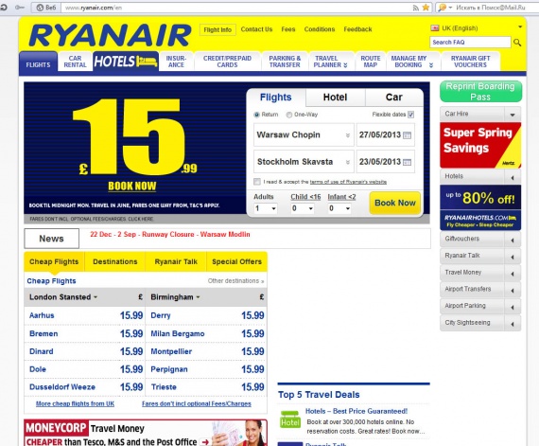
Task: Open More cheap flights from UK link
Action: 75,404
